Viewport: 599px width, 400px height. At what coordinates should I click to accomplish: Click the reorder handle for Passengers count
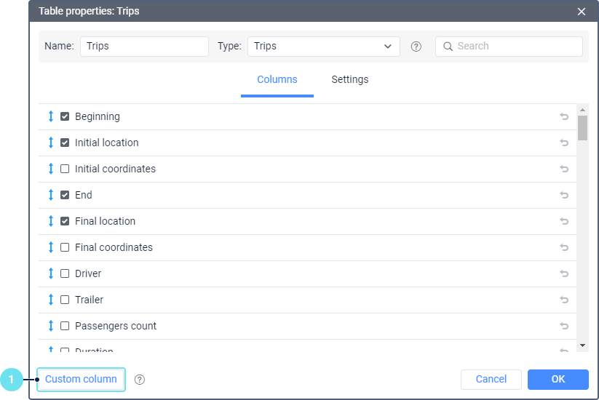(x=51, y=326)
